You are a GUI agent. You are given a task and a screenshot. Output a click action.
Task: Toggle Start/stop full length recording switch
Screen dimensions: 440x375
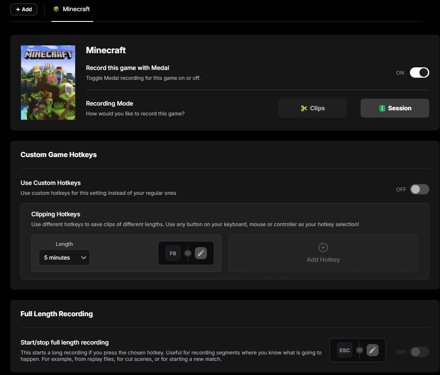coord(419,352)
